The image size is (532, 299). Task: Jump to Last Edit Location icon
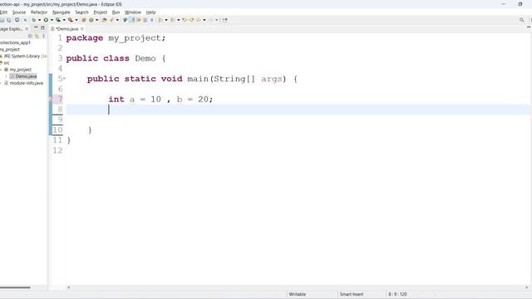coord(185,20)
